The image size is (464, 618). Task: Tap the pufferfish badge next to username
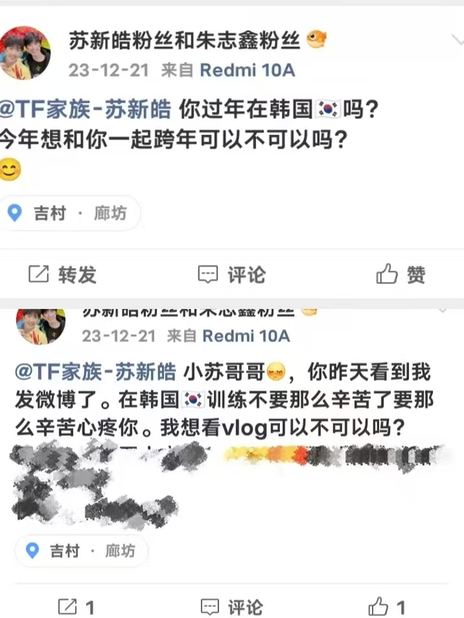(x=316, y=39)
